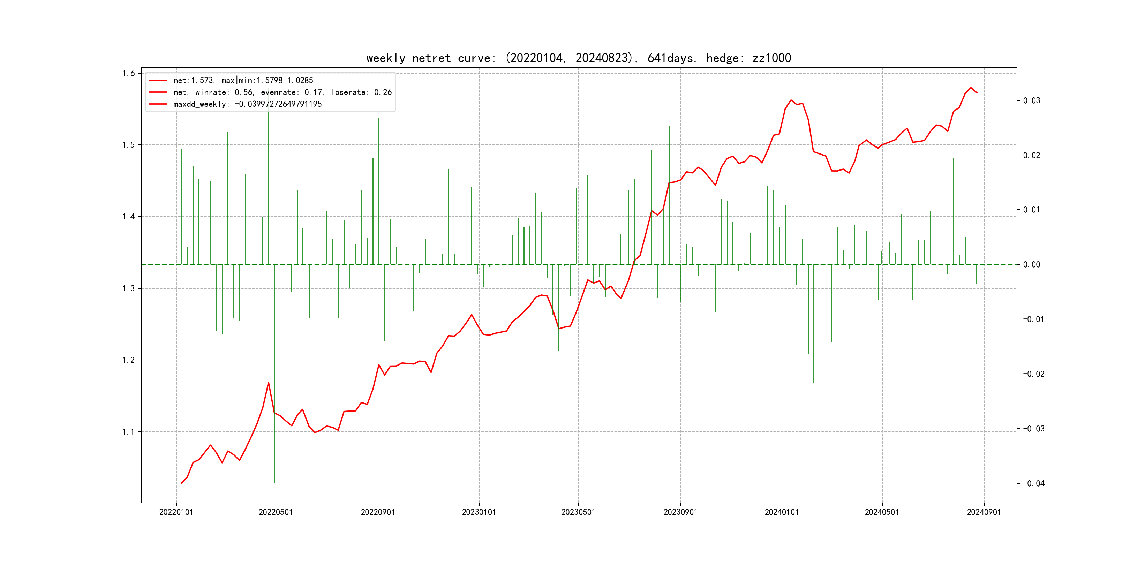Screen dimensions: 1130x565
Task: Click red line swatch beside maxdd_weekly
Action: point(158,104)
